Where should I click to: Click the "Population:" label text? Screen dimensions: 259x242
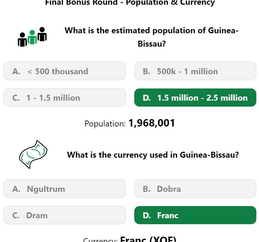point(105,124)
